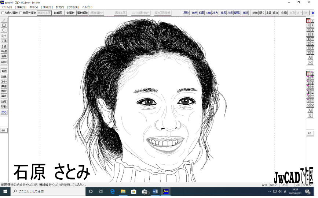Click the blue 戻る undo button
This screenshot has width=318, height=198.
point(4,112)
